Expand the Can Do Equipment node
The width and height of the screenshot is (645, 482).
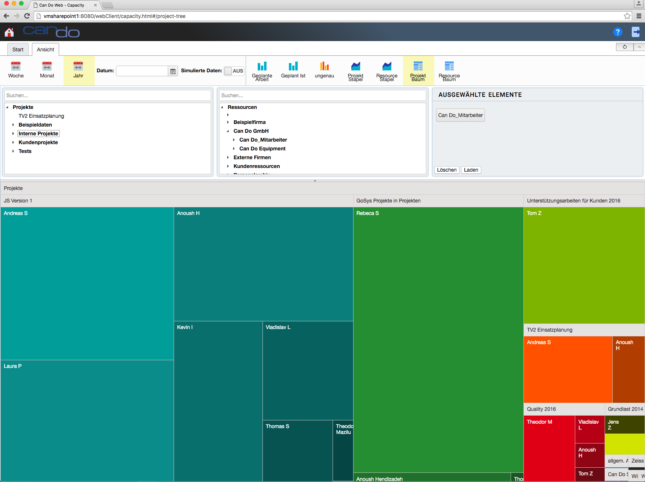point(234,149)
